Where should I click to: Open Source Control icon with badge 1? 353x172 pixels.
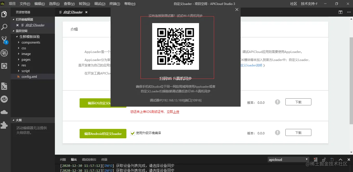click(x=4, y=40)
